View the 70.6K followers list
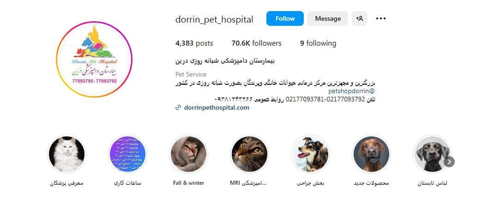The image size is (494, 206). click(256, 43)
